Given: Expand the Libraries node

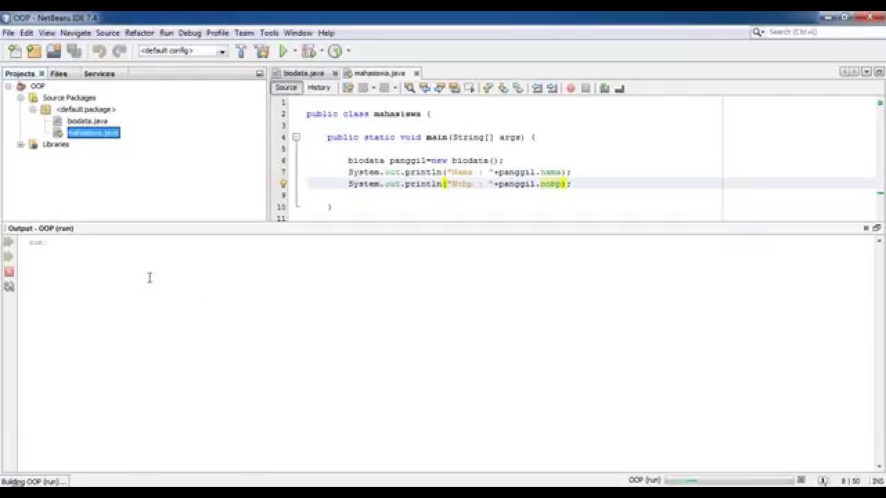Looking at the screenshot, I should [21, 145].
